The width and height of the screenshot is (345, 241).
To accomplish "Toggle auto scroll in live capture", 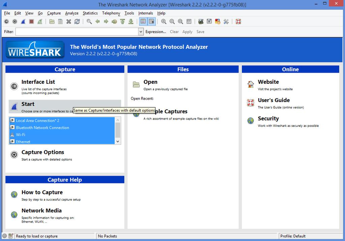I will [152, 22].
